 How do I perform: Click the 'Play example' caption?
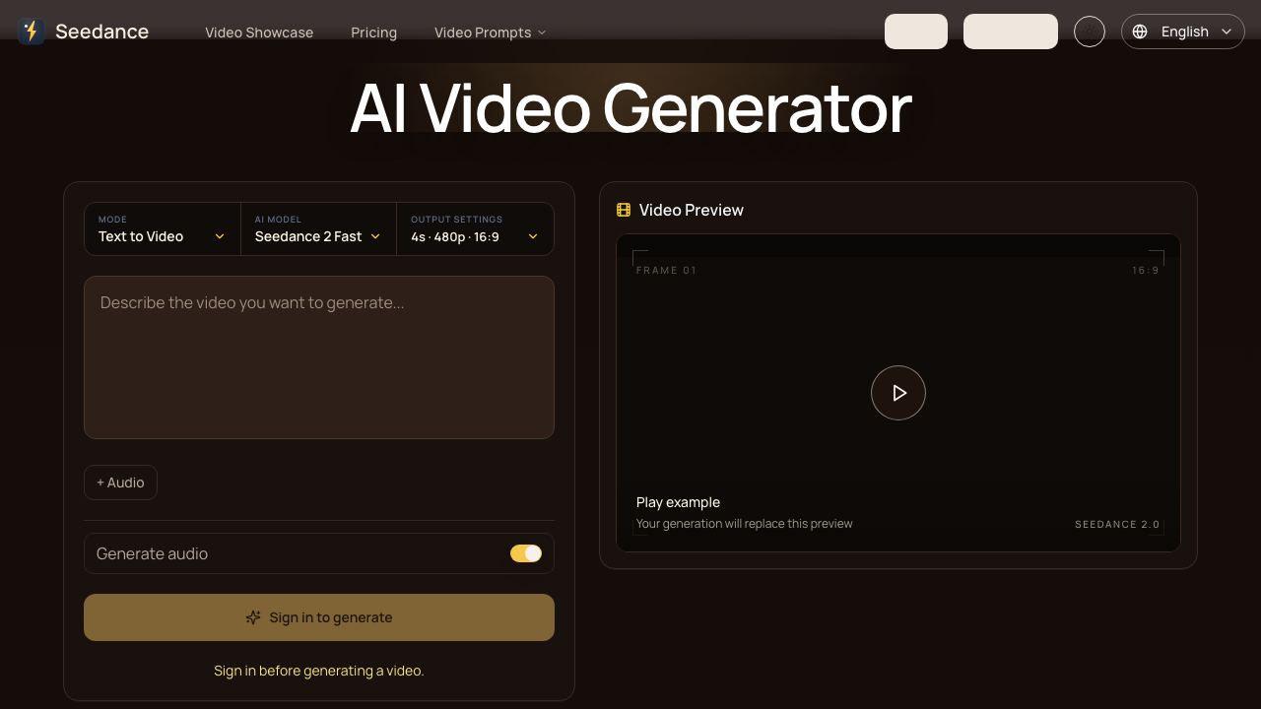coord(678,502)
